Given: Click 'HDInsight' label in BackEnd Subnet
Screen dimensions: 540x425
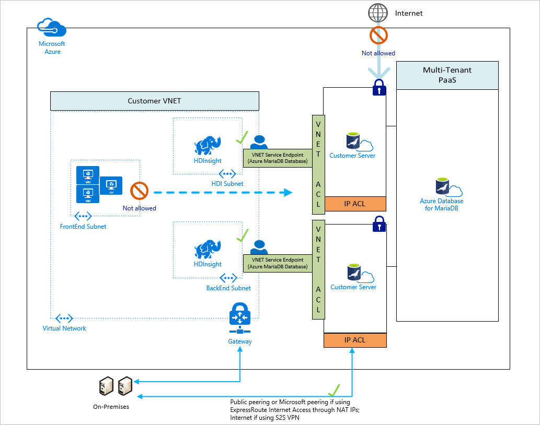Looking at the screenshot, I should [208, 264].
